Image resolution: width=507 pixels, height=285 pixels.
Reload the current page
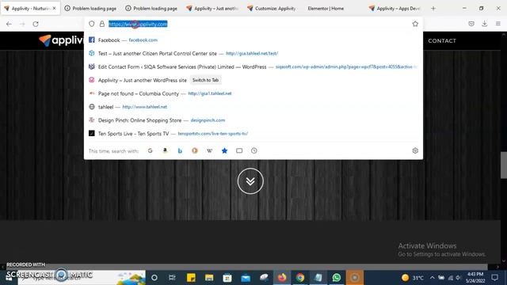[x=36, y=24]
